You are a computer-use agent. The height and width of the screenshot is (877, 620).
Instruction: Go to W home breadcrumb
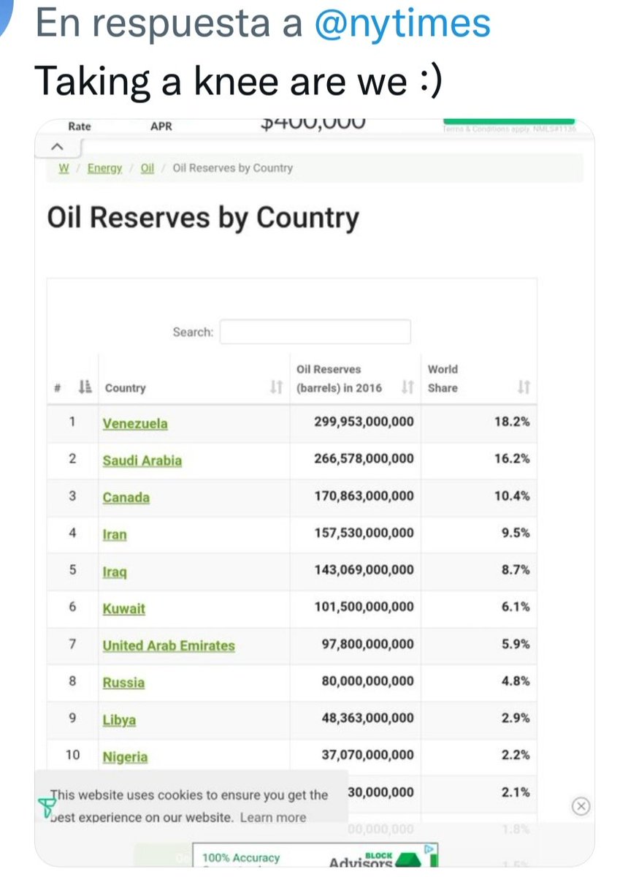(64, 168)
